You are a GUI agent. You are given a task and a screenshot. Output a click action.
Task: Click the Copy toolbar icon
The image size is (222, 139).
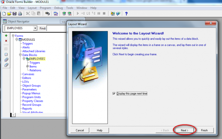click(x=33, y=14)
